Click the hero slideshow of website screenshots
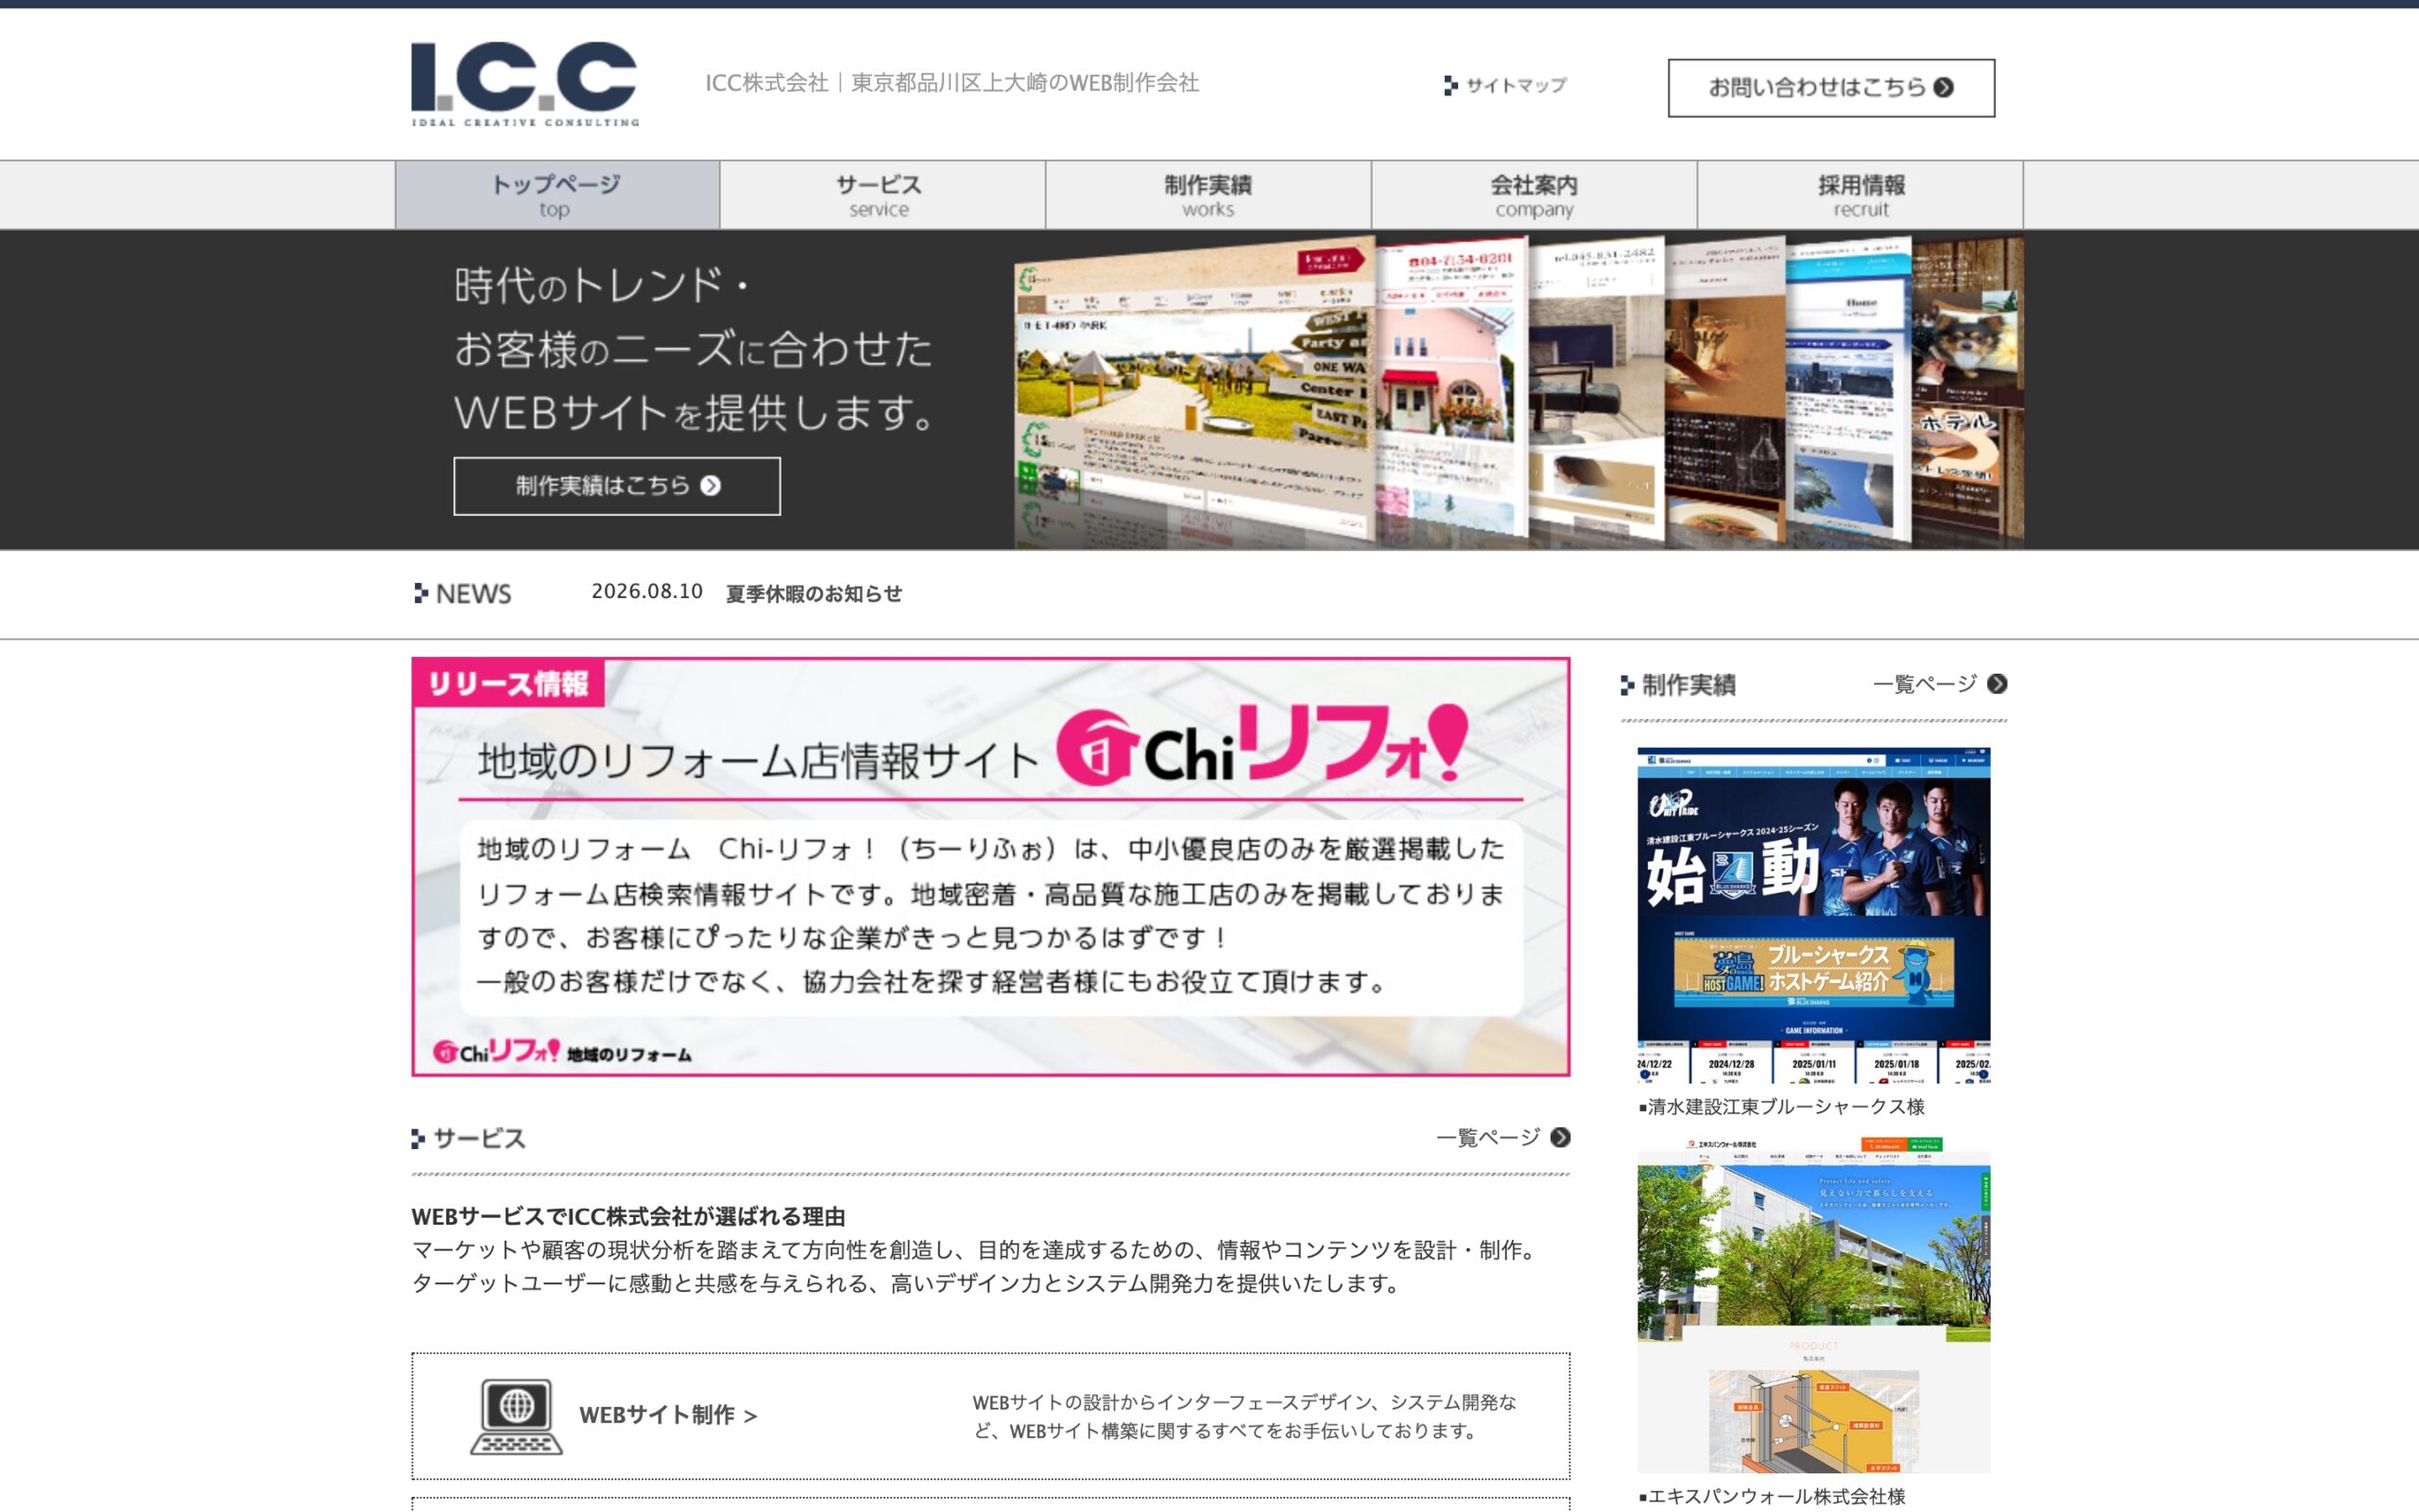Screen dimensions: 2419x1512 click(1518, 391)
